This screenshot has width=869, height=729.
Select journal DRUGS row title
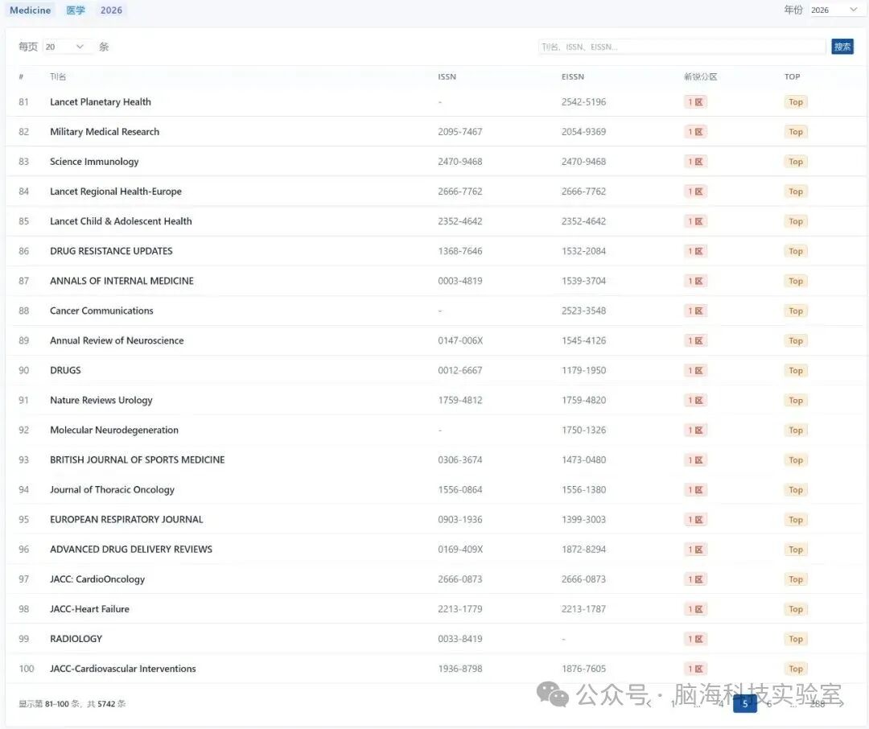pyautogui.click(x=65, y=370)
